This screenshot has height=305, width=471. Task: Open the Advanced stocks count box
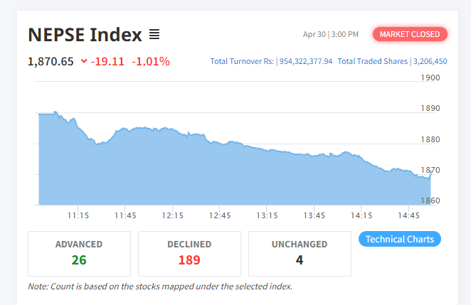pyautogui.click(x=79, y=253)
